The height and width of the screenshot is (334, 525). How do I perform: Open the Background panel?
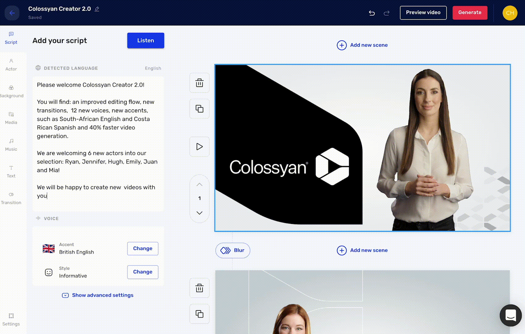[x=11, y=92]
